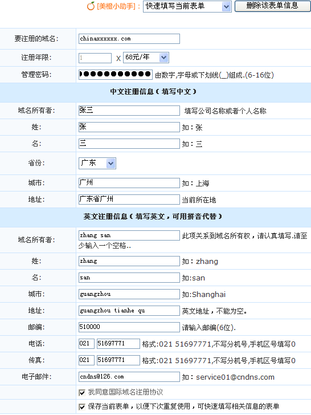Click the Chinese 域名所有者 field with 张三
The width and height of the screenshot is (311, 415).
pyautogui.click(x=129, y=111)
